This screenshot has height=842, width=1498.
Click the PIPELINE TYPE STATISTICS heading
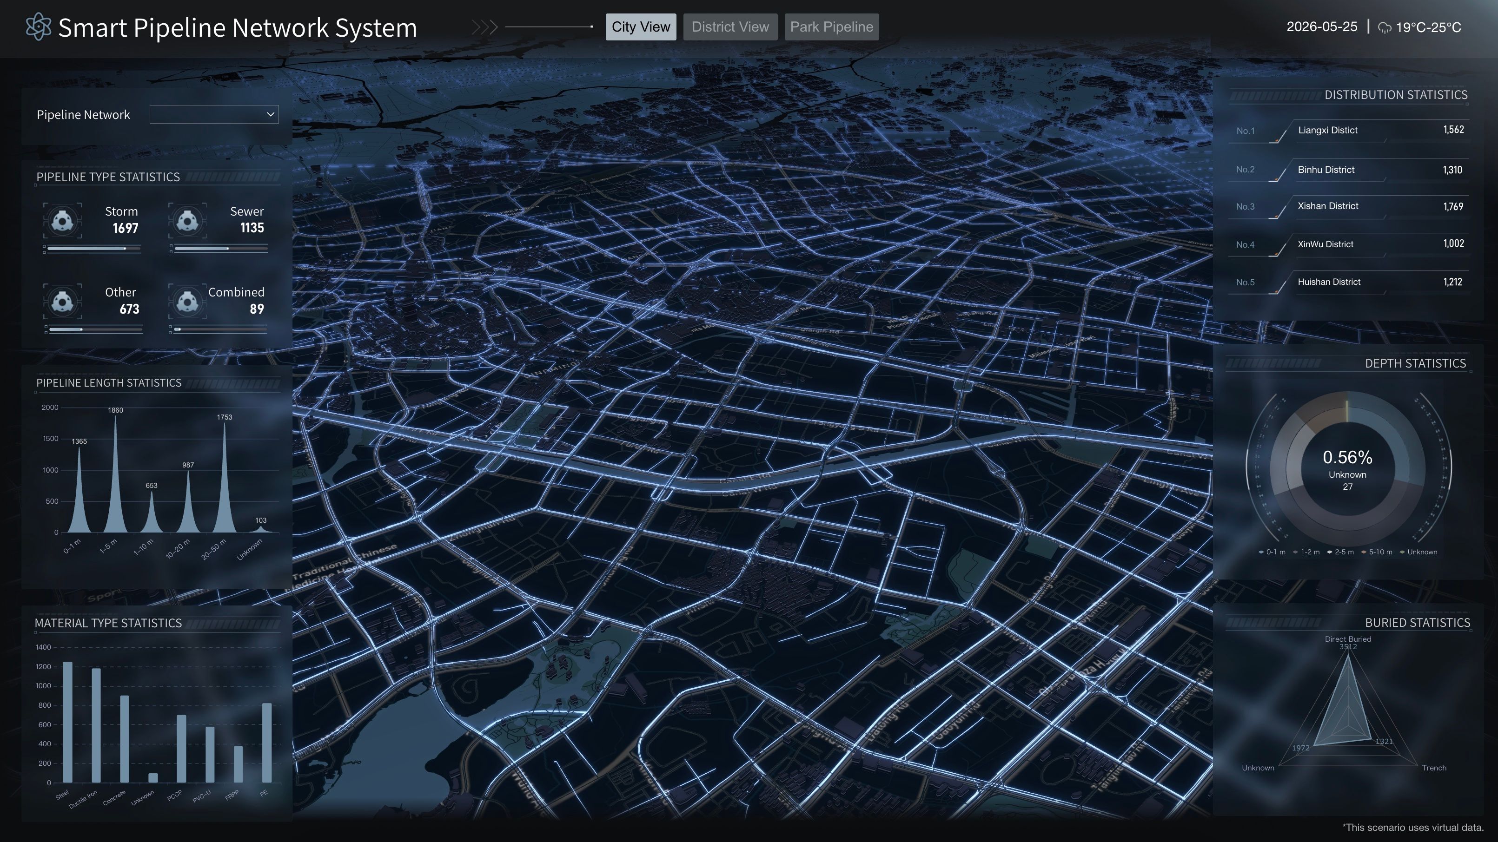point(108,177)
